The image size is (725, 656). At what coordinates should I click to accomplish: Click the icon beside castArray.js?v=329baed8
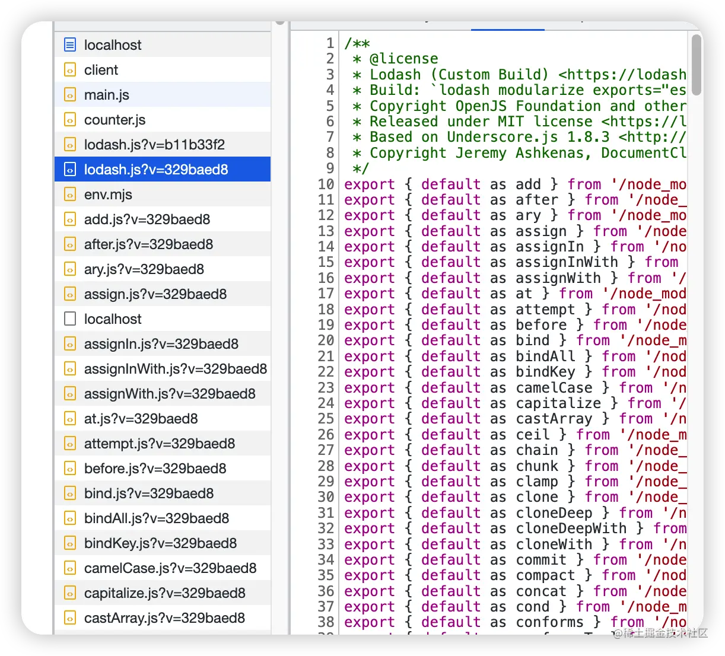(70, 618)
